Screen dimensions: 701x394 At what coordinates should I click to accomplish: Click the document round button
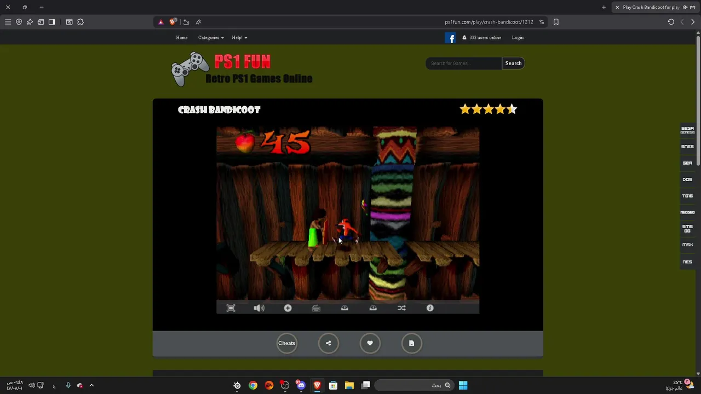(x=411, y=343)
